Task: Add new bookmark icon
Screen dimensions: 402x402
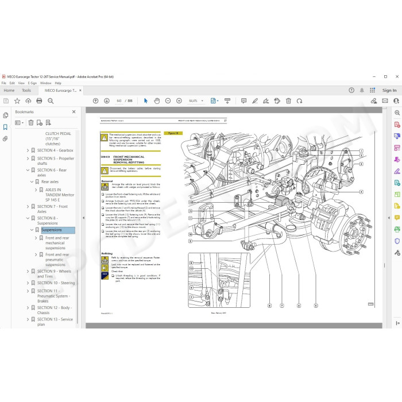Action: point(40,122)
